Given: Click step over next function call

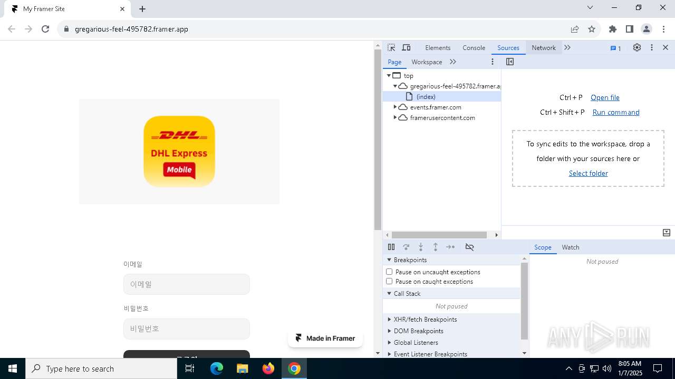Looking at the screenshot, I should [x=406, y=247].
